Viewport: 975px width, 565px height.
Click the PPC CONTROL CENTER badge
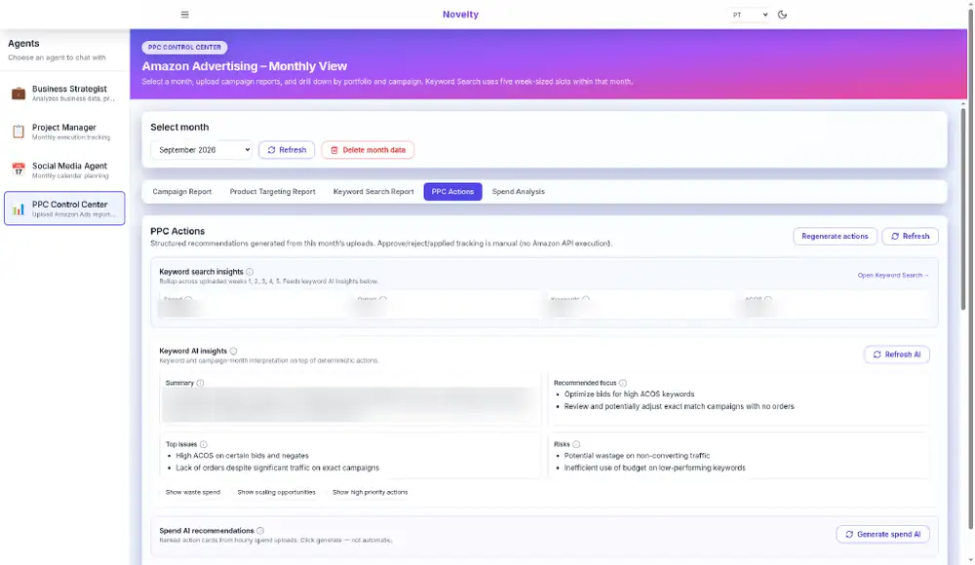(x=184, y=47)
